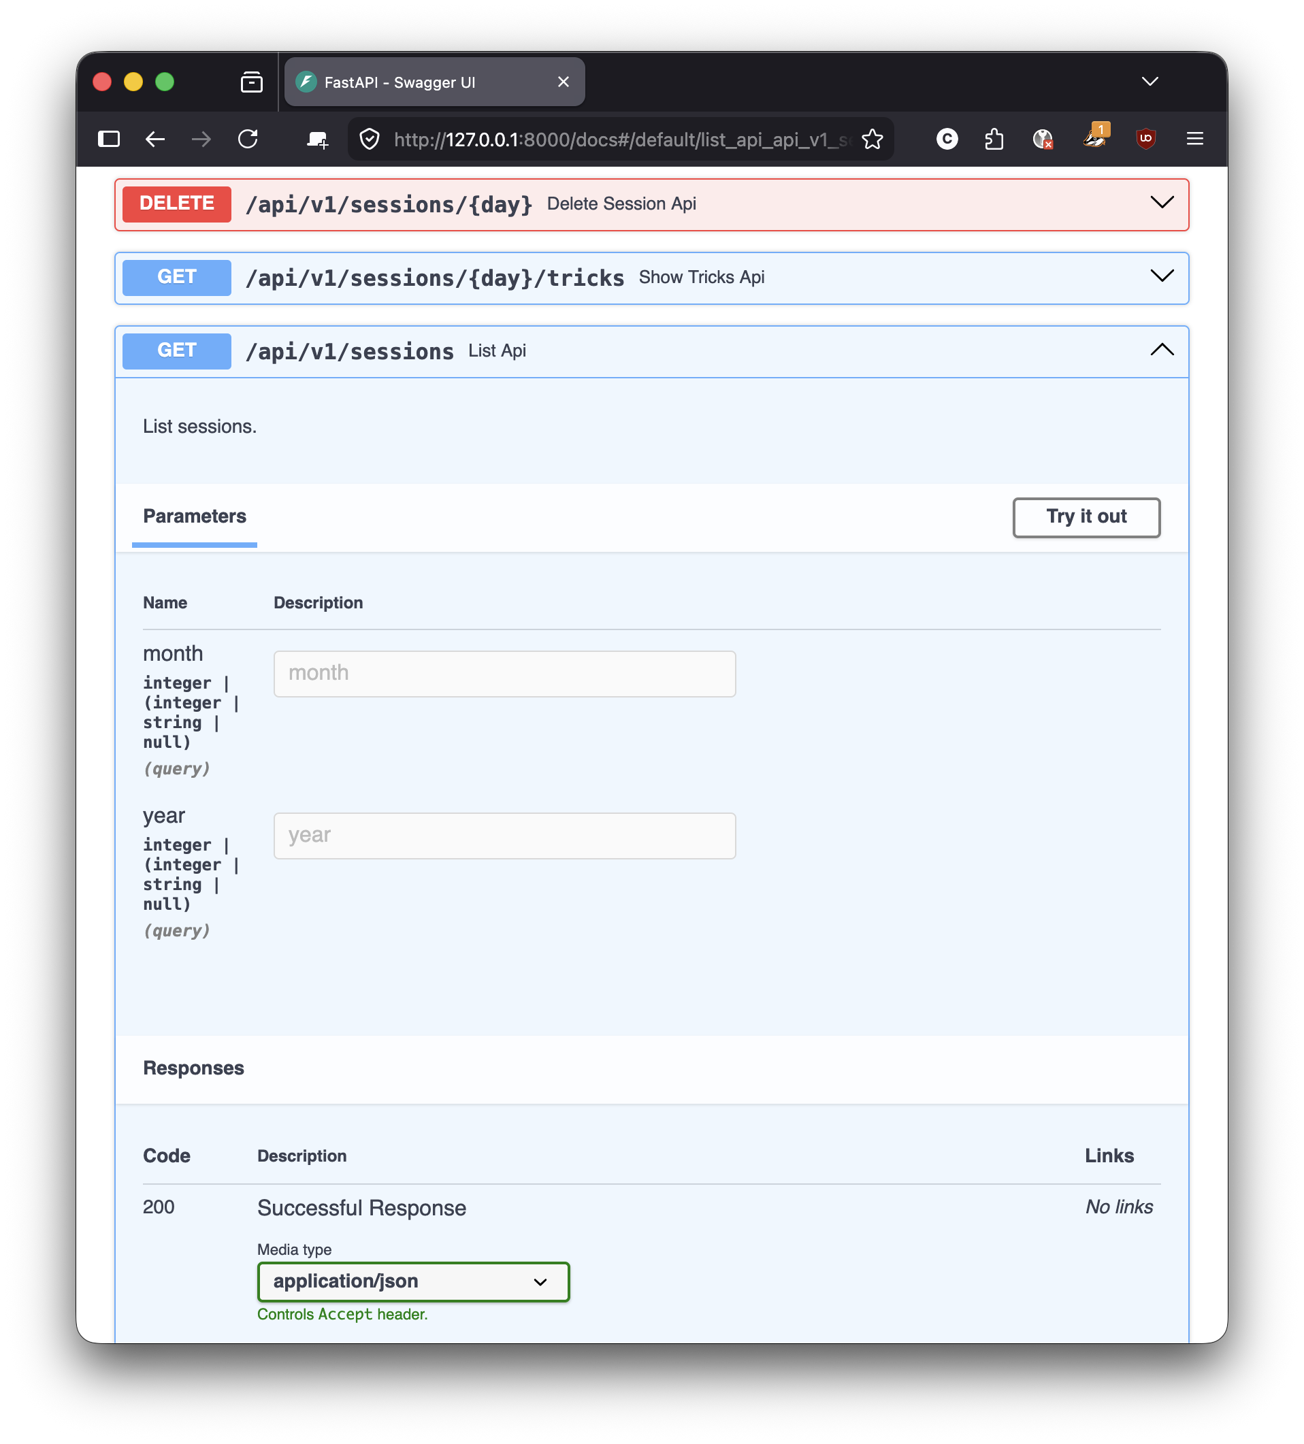Click the Try it out button
The width and height of the screenshot is (1304, 1444).
tap(1086, 517)
